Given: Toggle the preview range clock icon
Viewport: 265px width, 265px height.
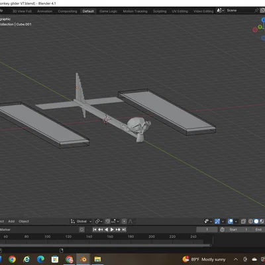Looking at the screenshot, I should coord(222,230).
